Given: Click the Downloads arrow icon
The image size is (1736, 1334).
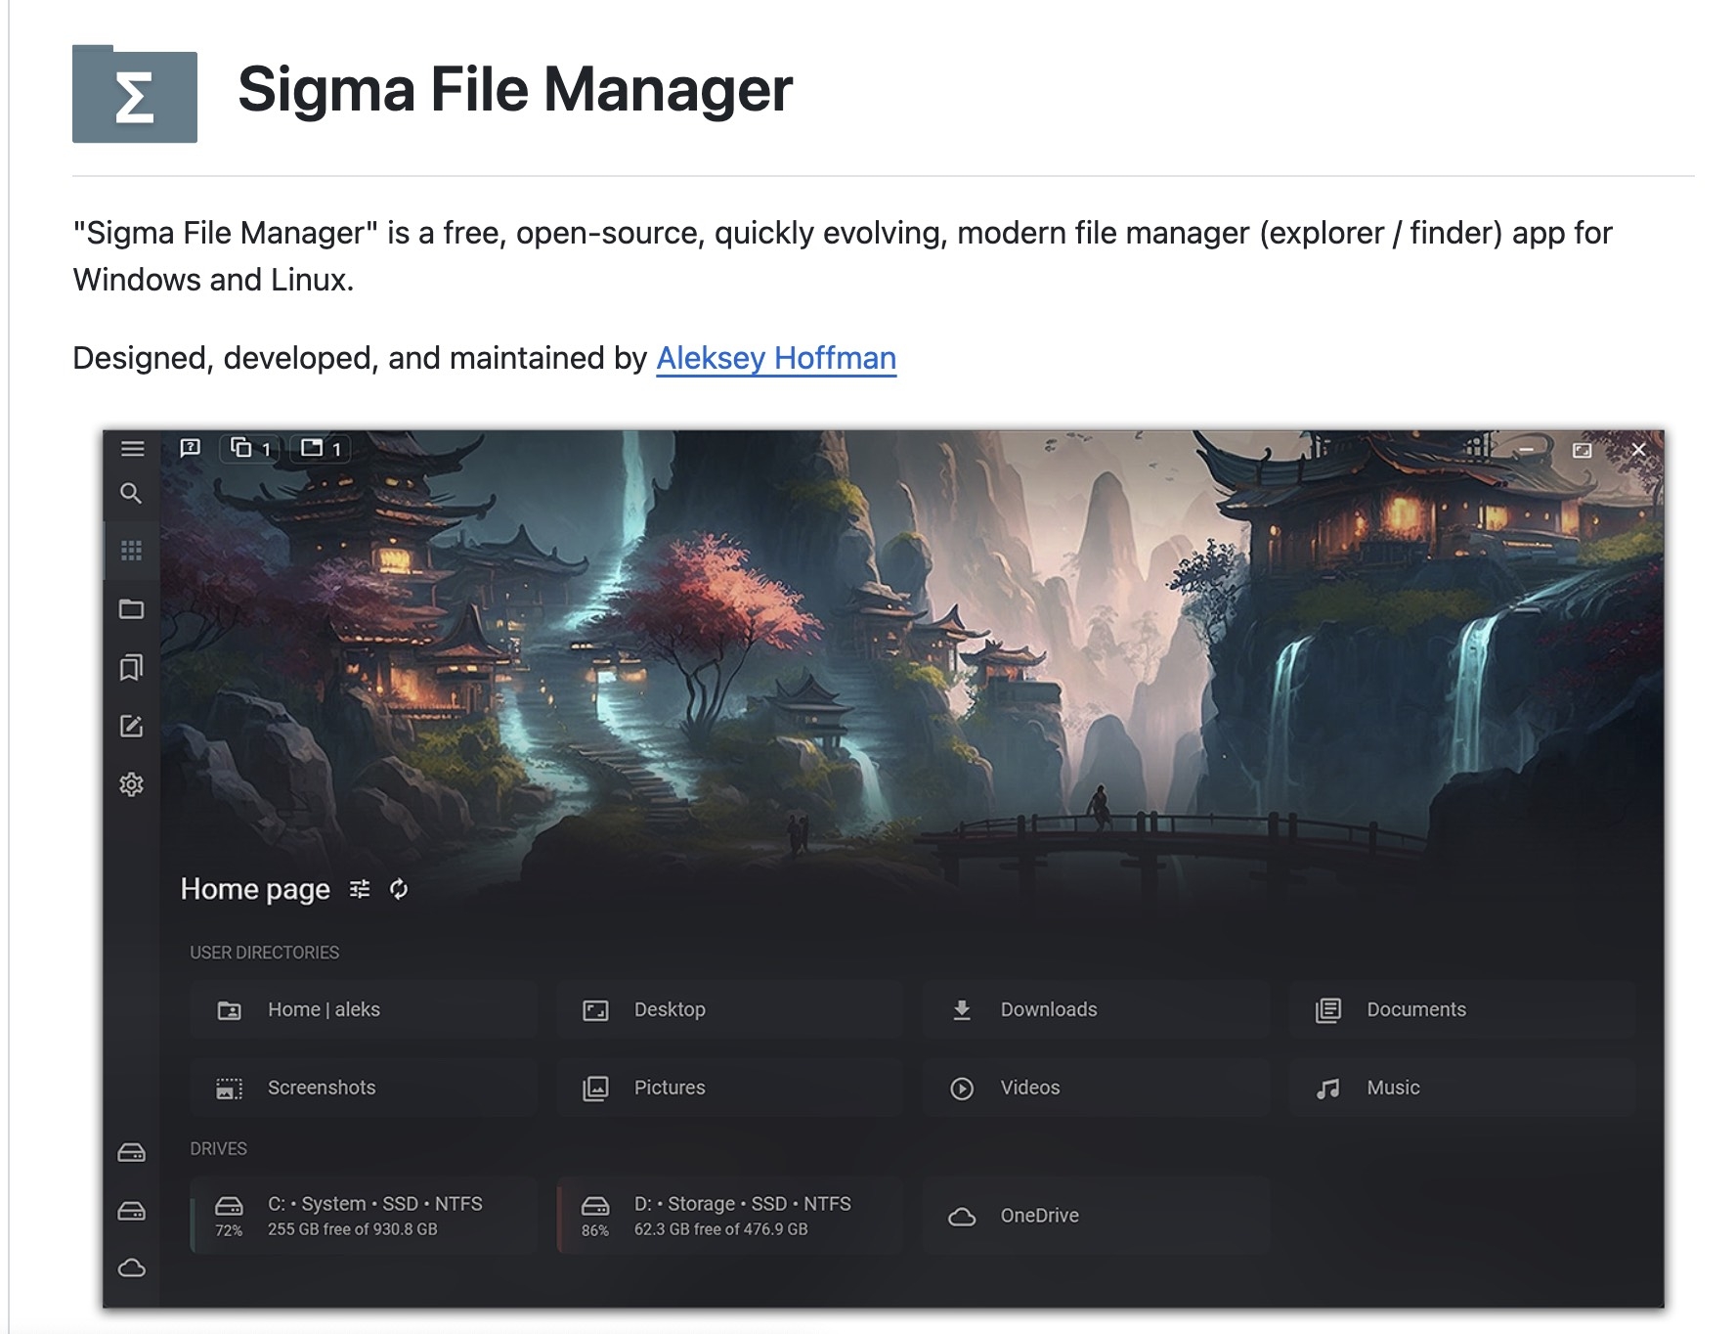Looking at the screenshot, I should pyautogui.click(x=962, y=1010).
